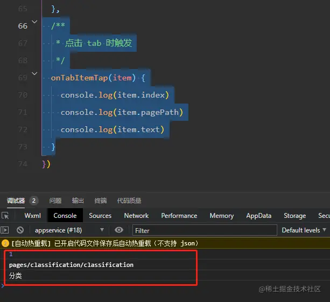The width and height of the screenshot is (330, 302).
Task: Click the debugger badge showing 2
Action: (x=34, y=201)
